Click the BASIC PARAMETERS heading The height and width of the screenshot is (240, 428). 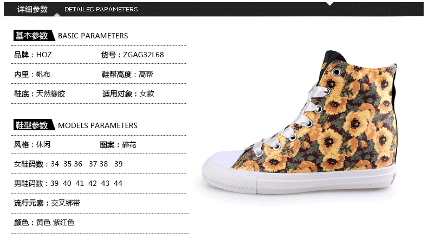[93, 36]
